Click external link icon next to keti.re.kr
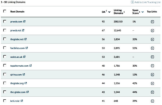Viewport: 162px width, 105px height. (22, 101)
